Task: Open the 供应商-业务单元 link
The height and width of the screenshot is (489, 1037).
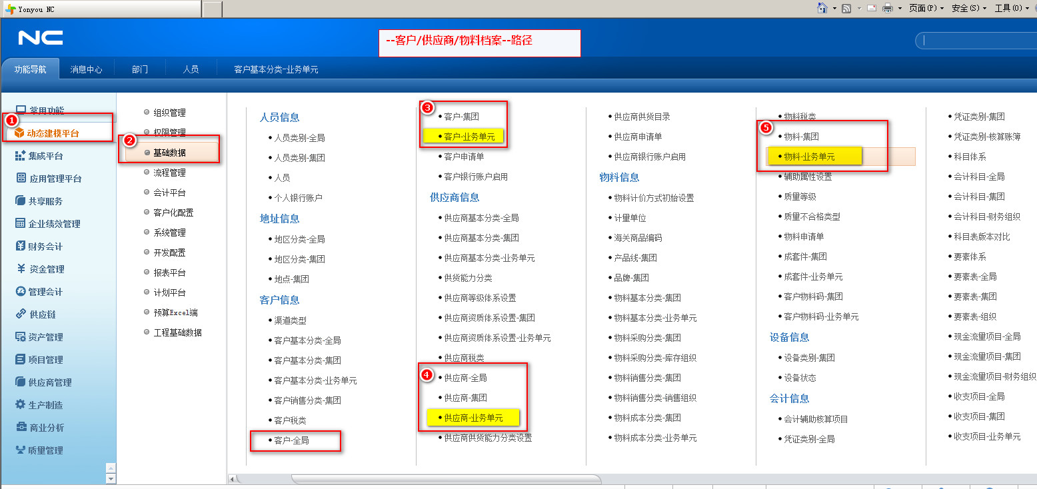Action: 473,418
